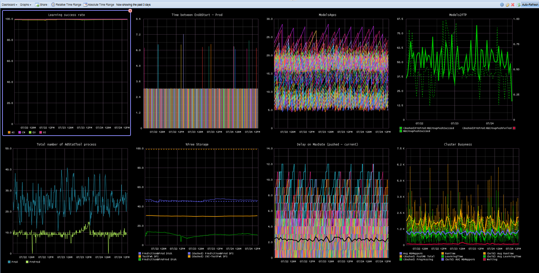
Task: Click the Share icon in toolbar
Action: coord(37,5)
